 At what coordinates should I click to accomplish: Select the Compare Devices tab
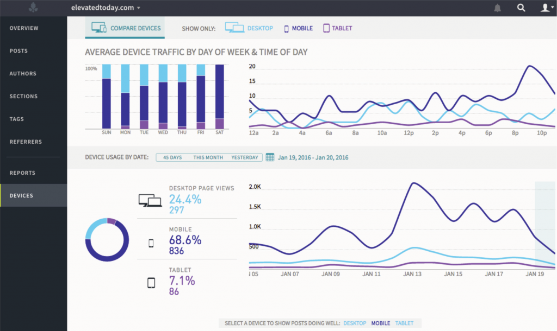[125, 28]
